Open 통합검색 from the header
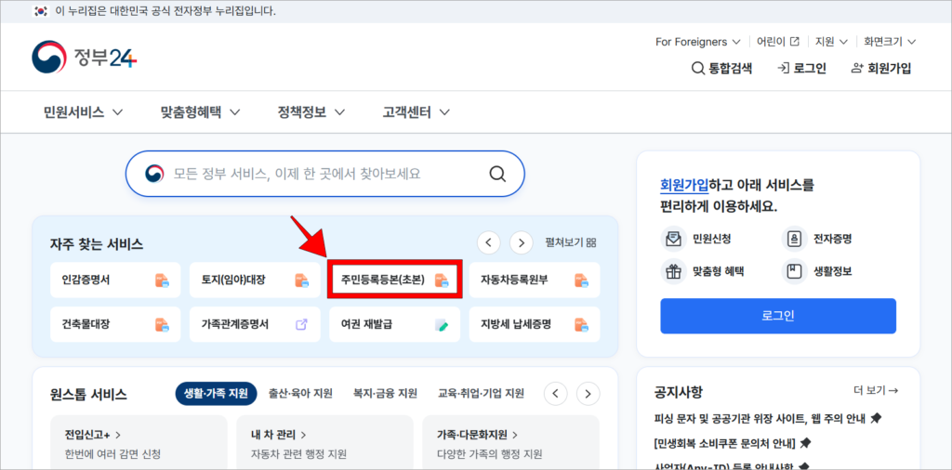The height and width of the screenshot is (470, 952). click(x=721, y=69)
